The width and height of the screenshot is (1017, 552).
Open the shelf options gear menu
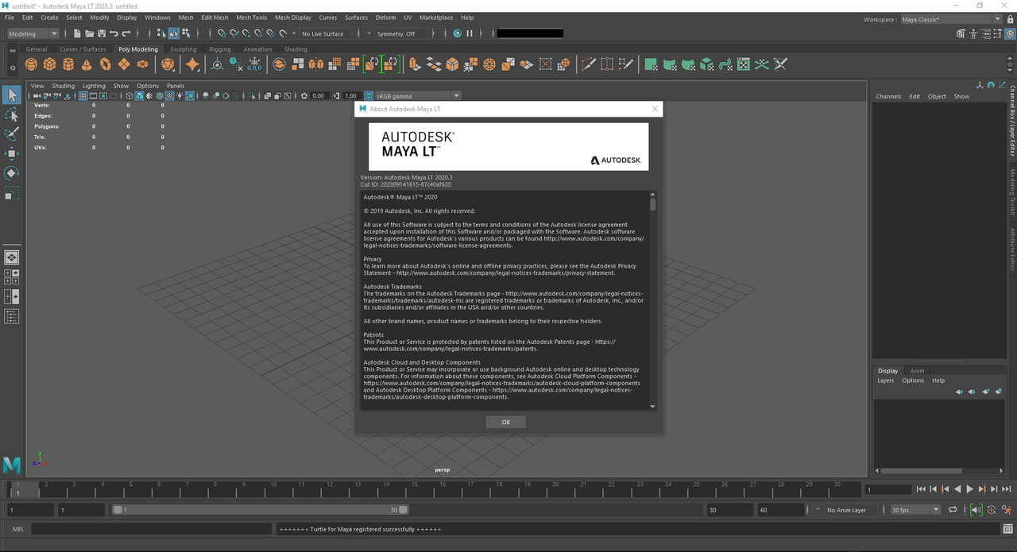11,68
